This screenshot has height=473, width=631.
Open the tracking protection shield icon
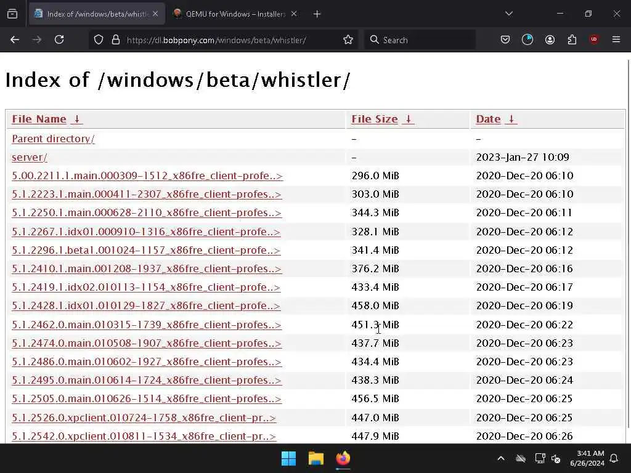(99, 40)
